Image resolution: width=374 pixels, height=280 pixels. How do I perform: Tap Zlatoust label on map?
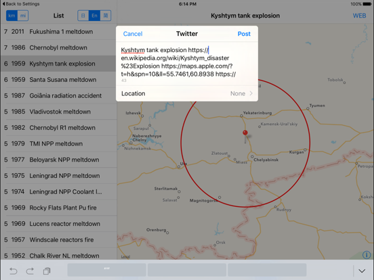coord(220,154)
